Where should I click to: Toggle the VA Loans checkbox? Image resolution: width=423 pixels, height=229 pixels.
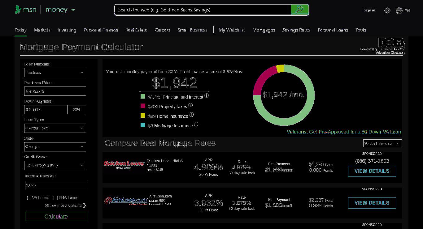[x=29, y=198]
